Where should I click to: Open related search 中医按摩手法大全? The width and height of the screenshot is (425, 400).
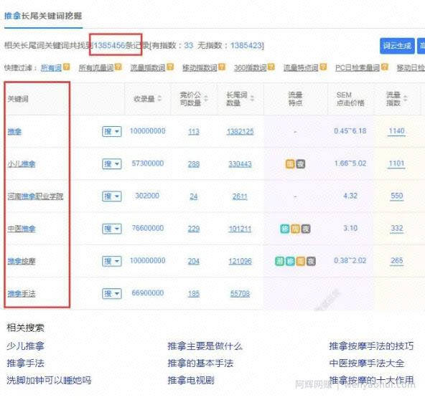tap(367, 363)
